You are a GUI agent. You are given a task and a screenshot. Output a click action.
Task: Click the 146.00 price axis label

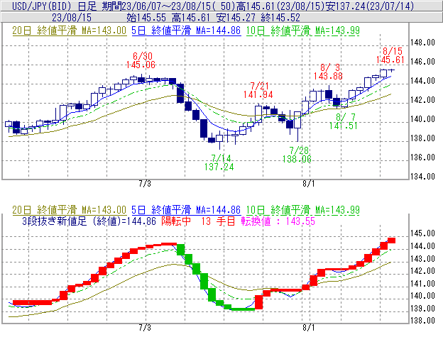click(x=422, y=62)
